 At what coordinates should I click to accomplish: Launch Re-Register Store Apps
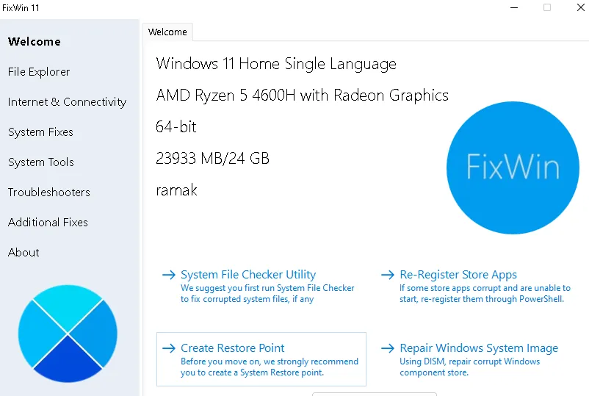point(458,275)
